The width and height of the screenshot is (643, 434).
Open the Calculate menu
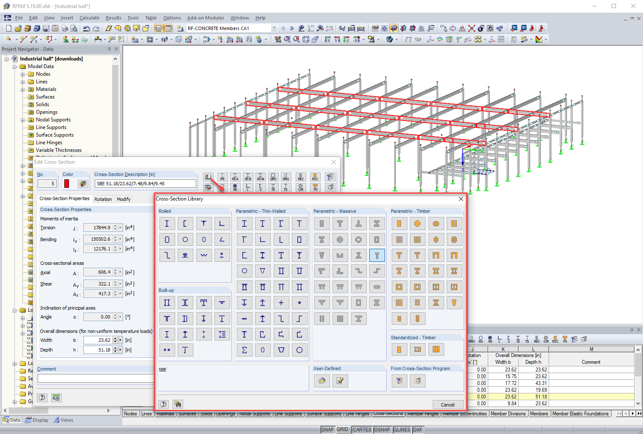tap(89, 18)
